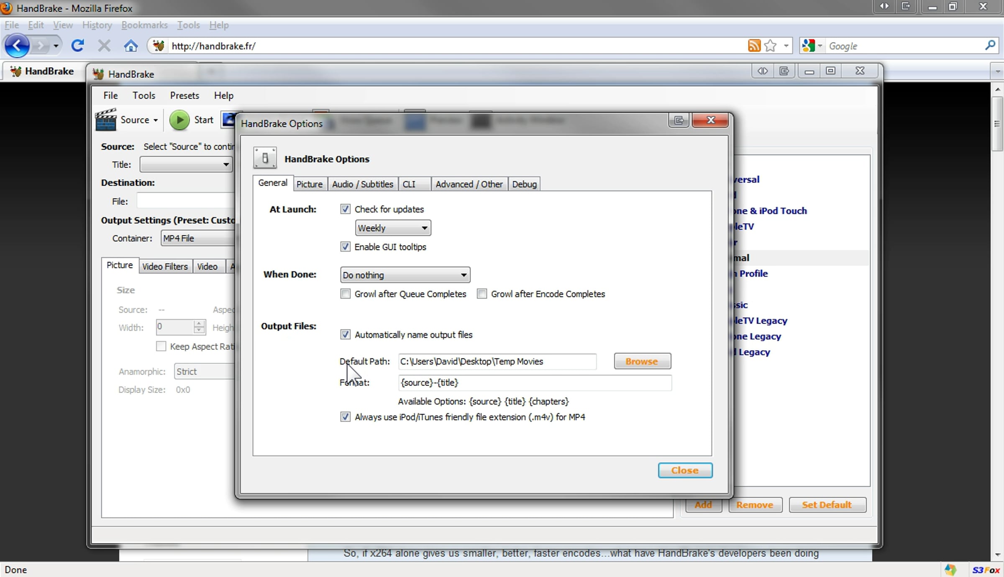The width and height of the screenshot is (1004, 577).
Task: Click the Width spinner up arrow
Action: click(200, 323)
